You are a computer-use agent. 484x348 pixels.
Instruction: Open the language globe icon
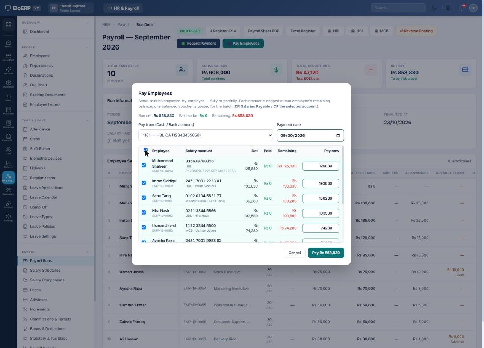point(448,8)
